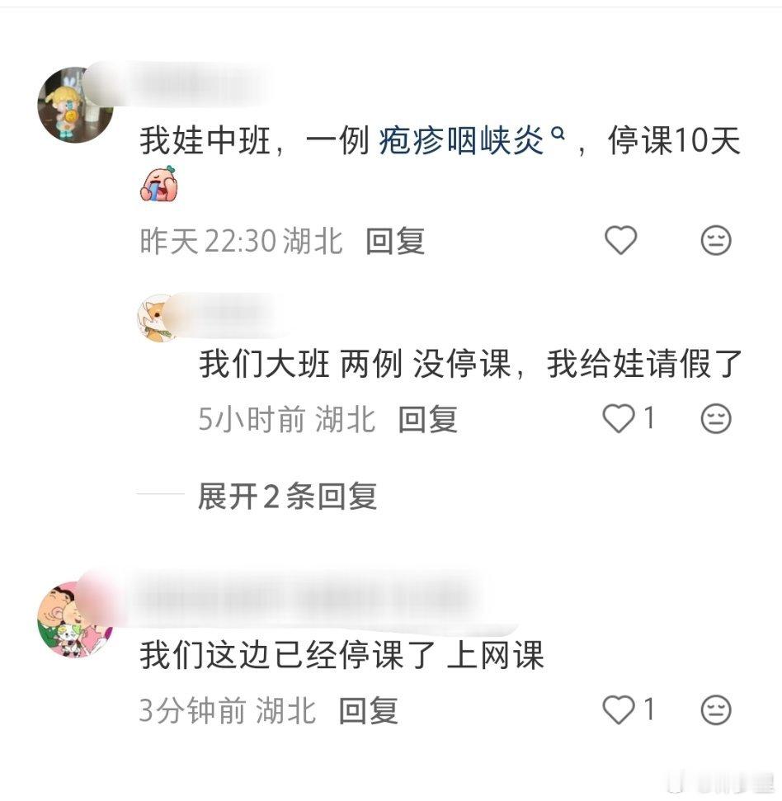This screenshot has width=782, height=801.
Task: Like the 停课10天 comment
Action: point(620,239)
